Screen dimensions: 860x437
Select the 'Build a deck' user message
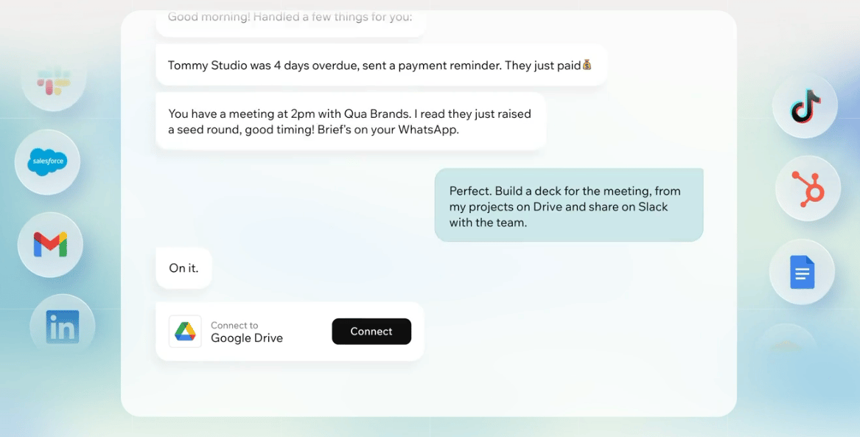pyautogui.click(x=569, y=205)
